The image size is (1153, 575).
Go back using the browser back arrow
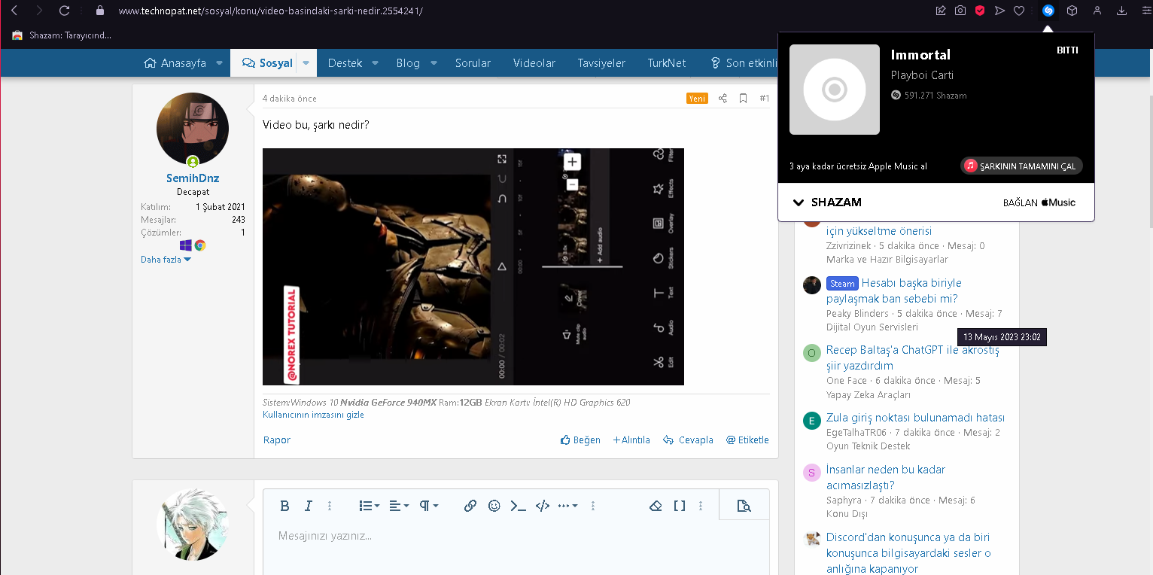point(14,11)
